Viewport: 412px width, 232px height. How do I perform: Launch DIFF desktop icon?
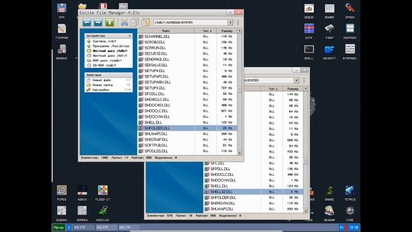309,32
